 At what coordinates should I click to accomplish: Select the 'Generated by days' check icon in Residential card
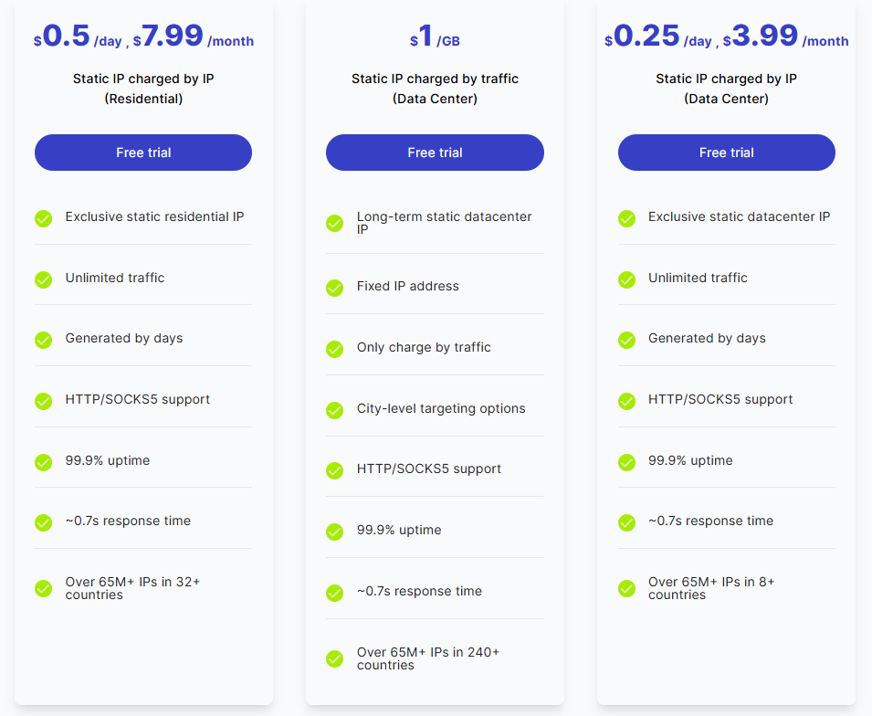(44, 340)
